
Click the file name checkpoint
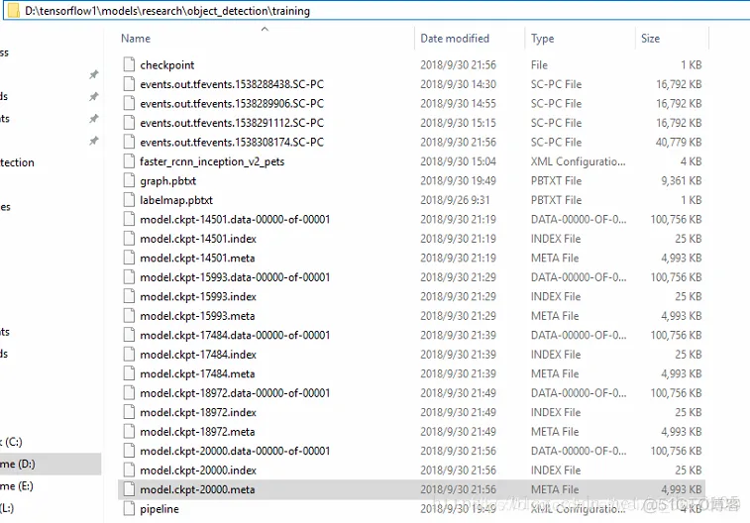click(166, 65)
